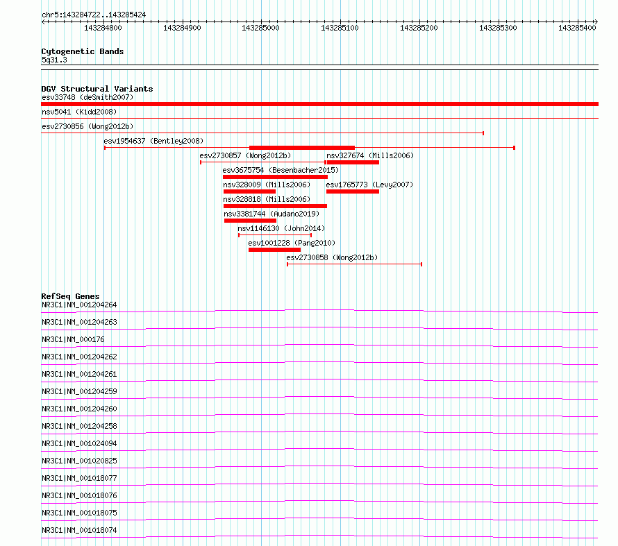618x546 pixels.
Task: Open esv3675754 (Besenbacher2015) variant
Action: pos(281,170)
